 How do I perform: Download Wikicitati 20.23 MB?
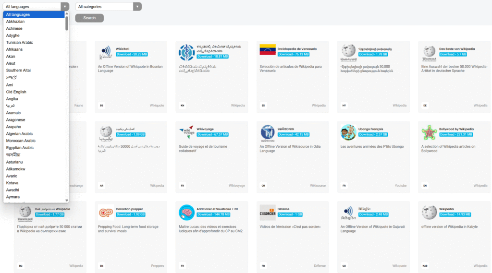point(132,54)
